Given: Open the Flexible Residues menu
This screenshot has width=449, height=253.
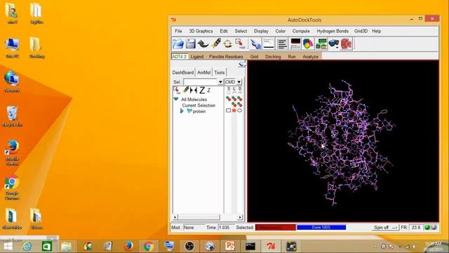Looking at the screenshot, I should pos(226,56).
